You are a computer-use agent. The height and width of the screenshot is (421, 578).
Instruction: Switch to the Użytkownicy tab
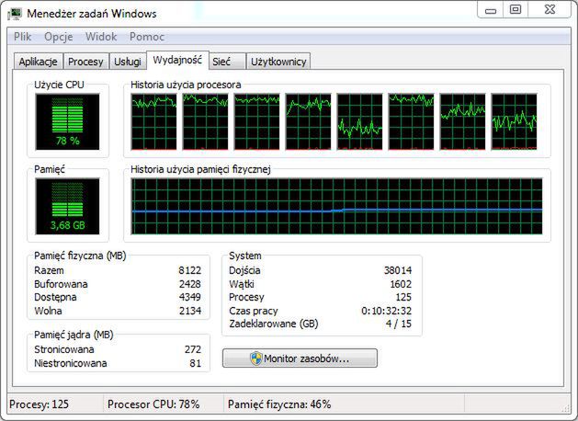point(278,62)
